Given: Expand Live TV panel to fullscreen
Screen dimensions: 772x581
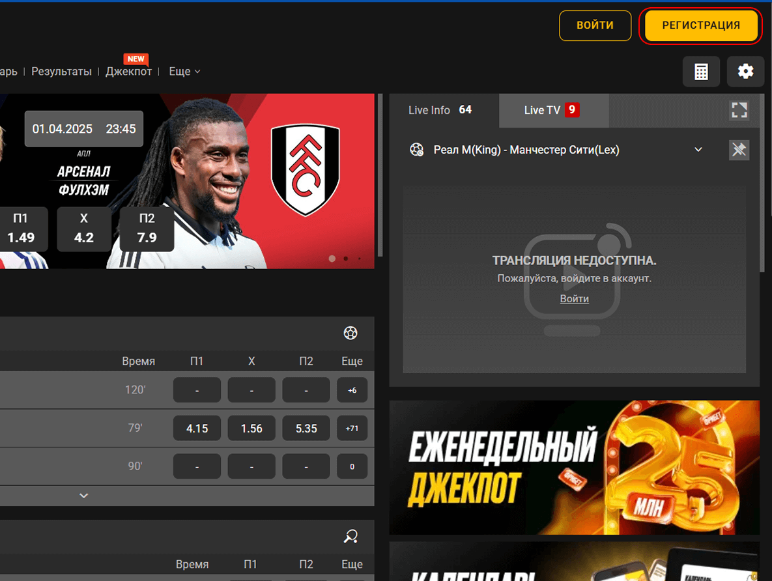Looking at the screenshot, I should click(x=739, y=110).
